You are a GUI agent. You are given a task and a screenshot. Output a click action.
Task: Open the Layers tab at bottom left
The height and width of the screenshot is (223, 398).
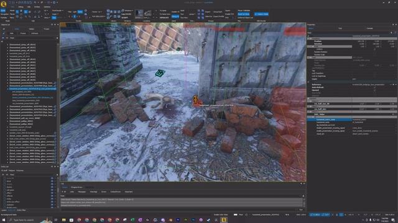4,210
